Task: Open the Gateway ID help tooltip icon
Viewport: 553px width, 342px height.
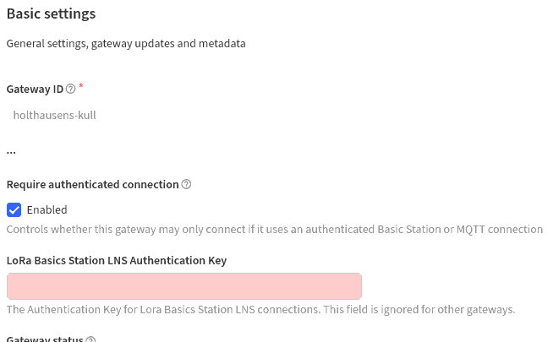Action: (x=70, y=89)
